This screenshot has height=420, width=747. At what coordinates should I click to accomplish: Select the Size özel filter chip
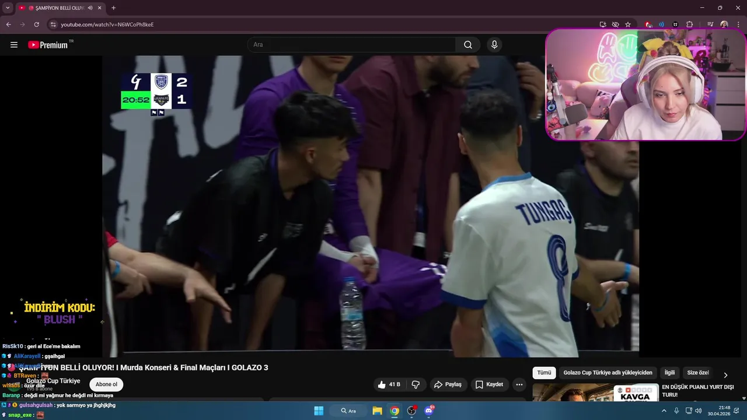698,373
